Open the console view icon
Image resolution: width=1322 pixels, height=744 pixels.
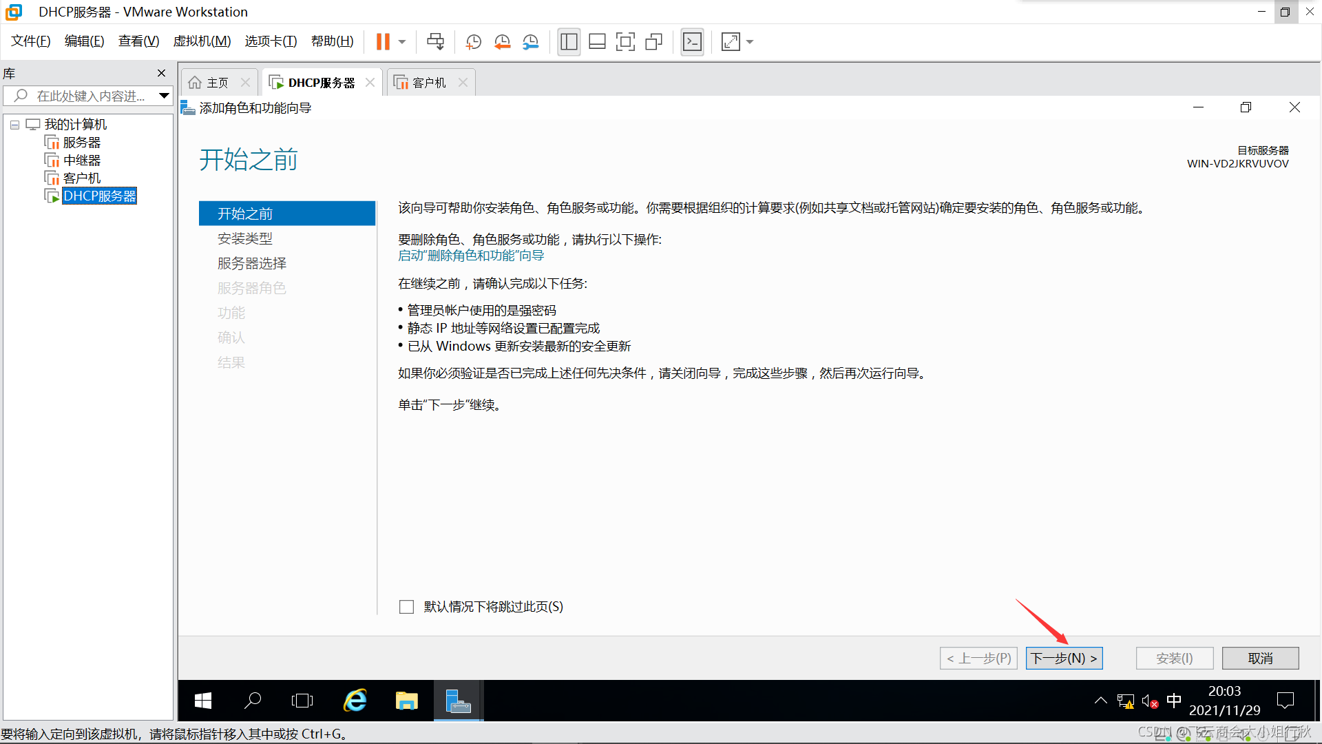692,42
